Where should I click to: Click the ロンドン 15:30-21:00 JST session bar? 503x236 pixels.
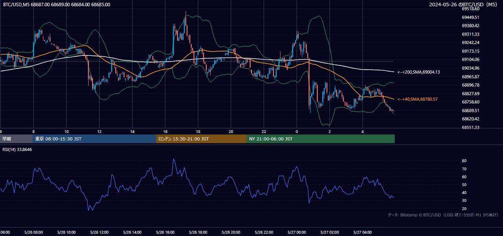pos(202,139)
